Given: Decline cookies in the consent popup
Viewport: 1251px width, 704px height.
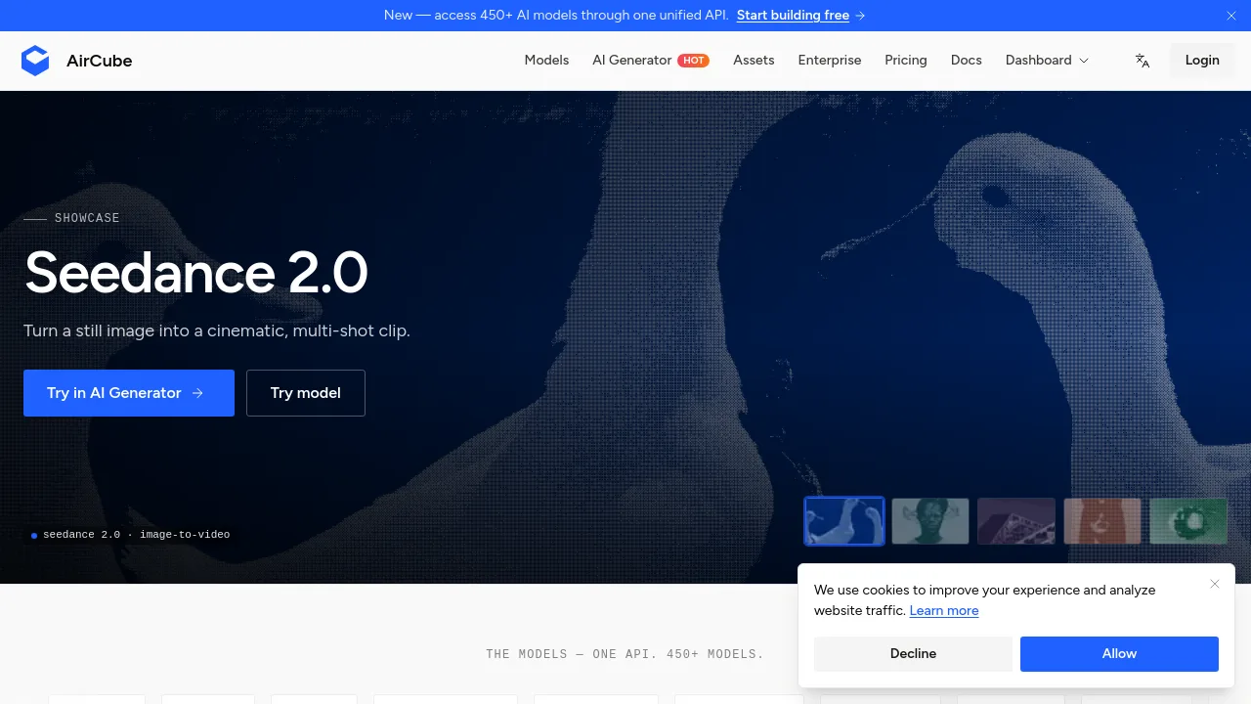Looking at the screenshot, I should (913, 654).
